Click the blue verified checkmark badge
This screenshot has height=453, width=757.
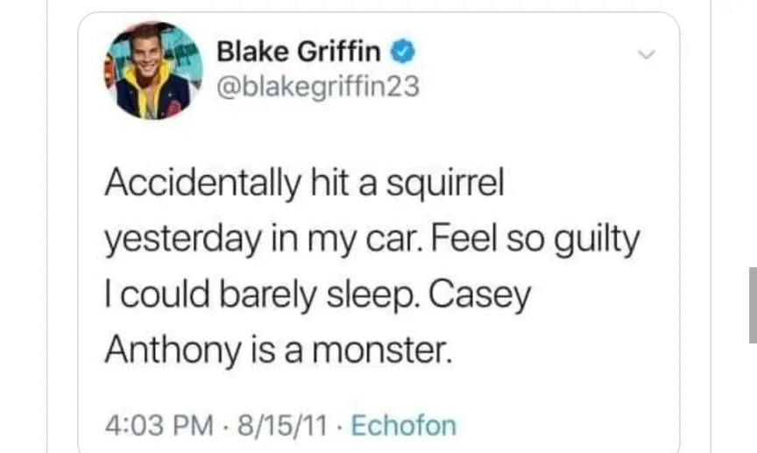pos(402,52)
